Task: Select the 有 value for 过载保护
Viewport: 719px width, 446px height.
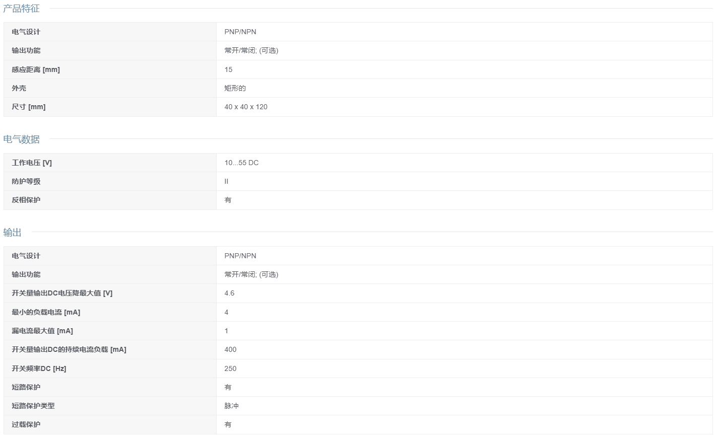Action: 228,424
